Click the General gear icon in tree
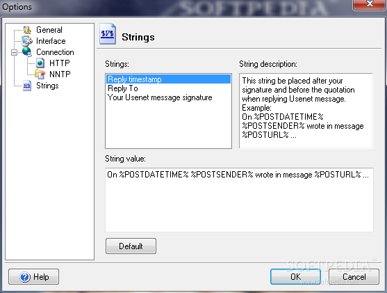 pyautogui.click(x=27, y=30)
